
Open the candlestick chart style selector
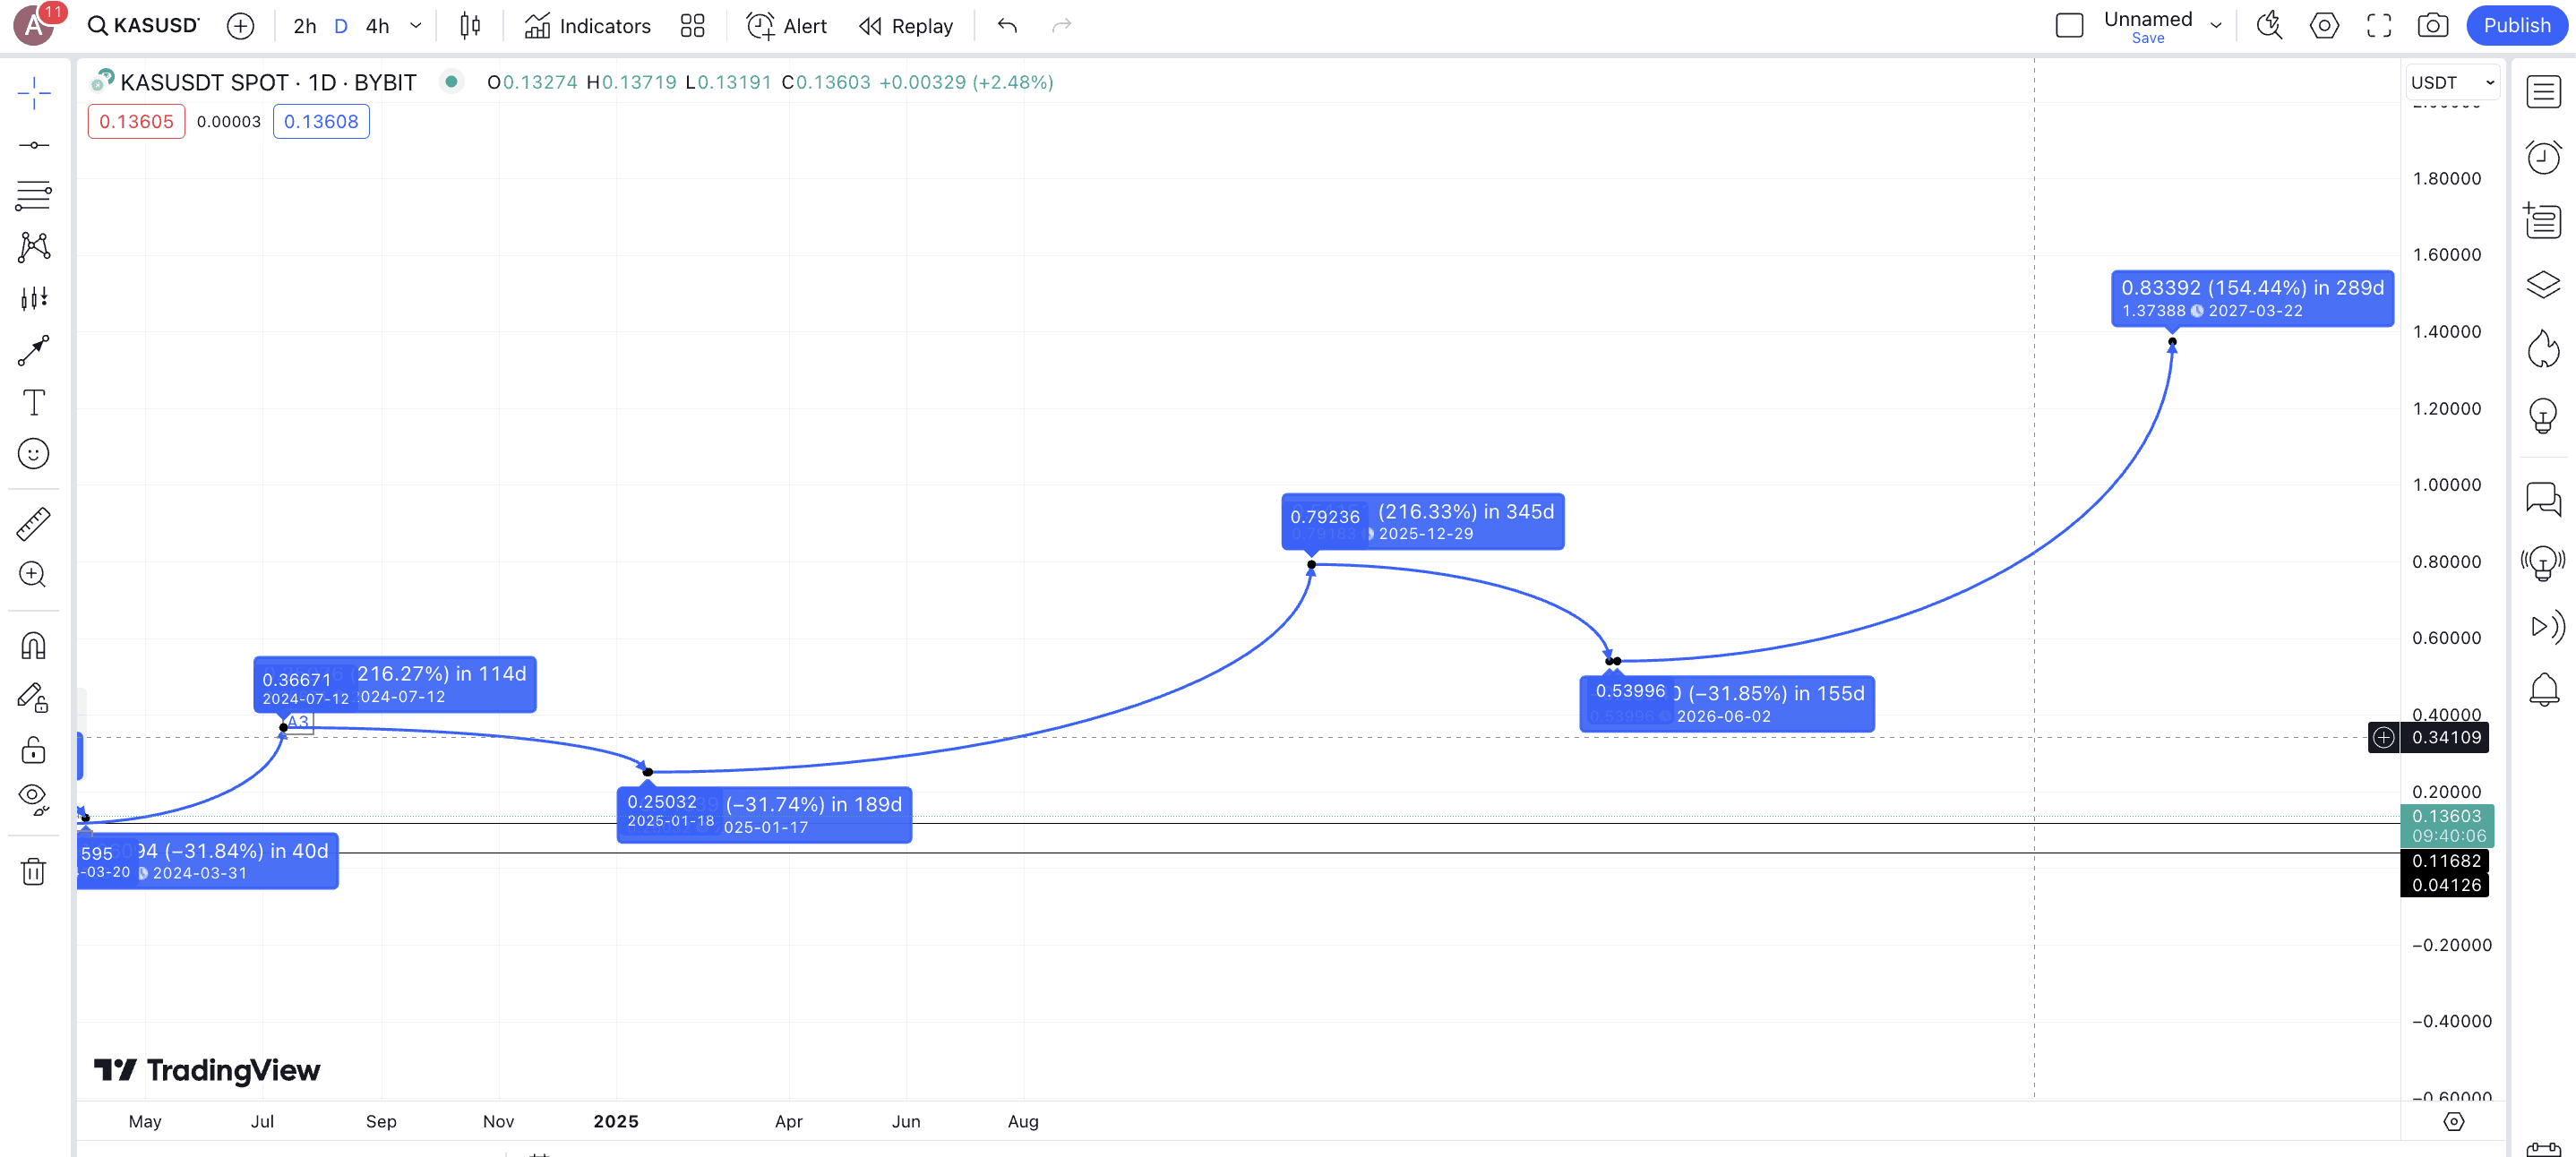470,26
